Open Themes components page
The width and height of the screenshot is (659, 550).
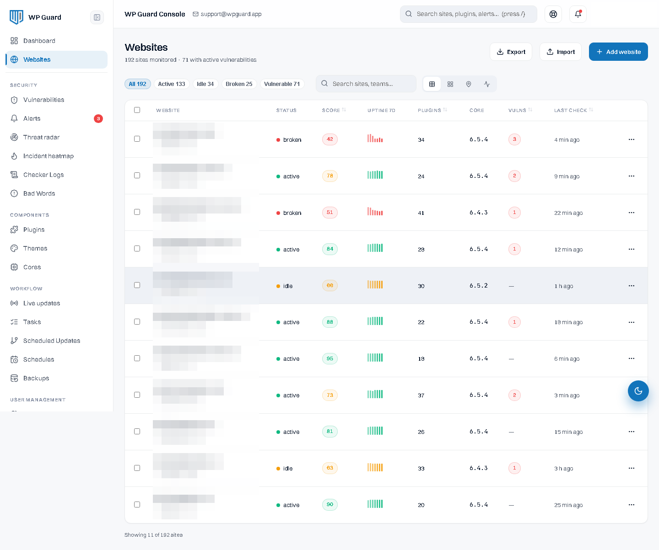56,248
